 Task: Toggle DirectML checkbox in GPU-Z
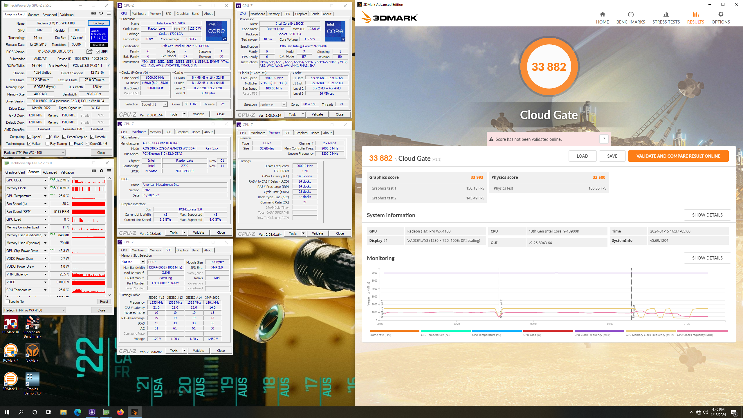click(92, 137)
